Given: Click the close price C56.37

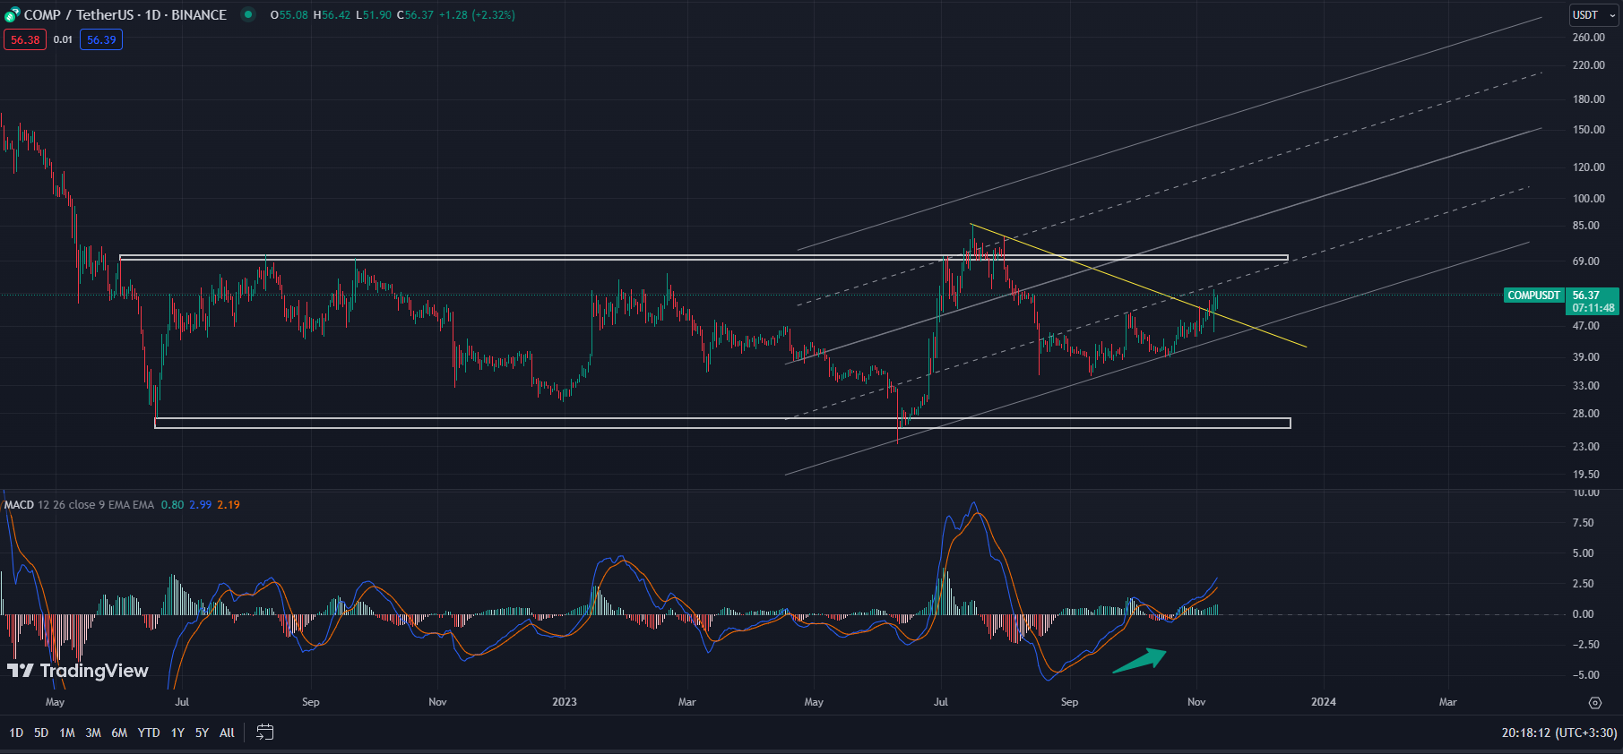Looking at the screenshot, I should (415, 14).
